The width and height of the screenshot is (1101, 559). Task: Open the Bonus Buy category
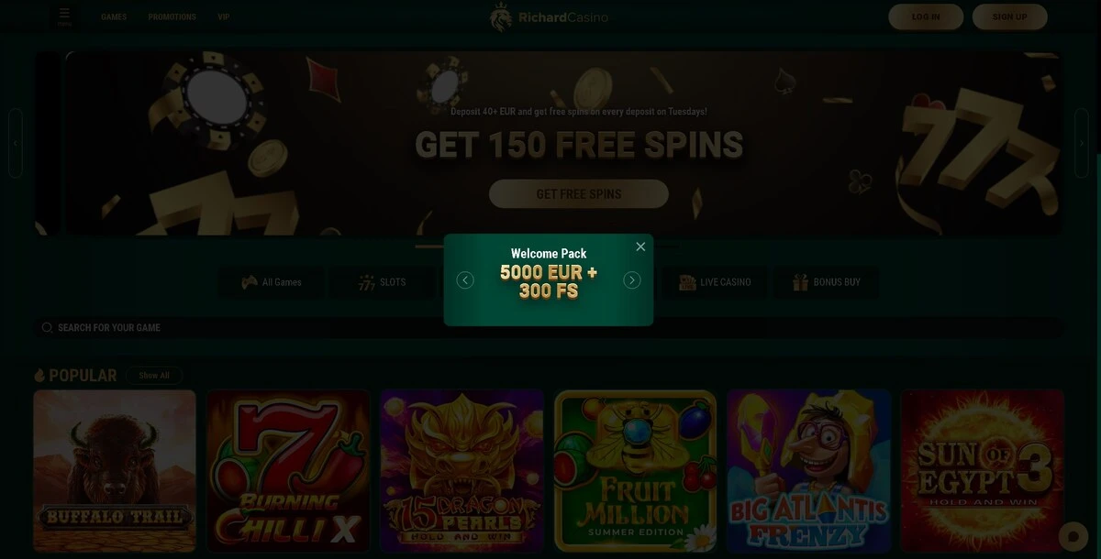point(826,282)
